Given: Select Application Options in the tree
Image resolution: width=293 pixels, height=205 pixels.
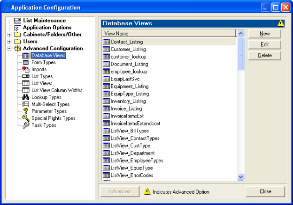Looking at the screenshot, I should coord(47,28).
